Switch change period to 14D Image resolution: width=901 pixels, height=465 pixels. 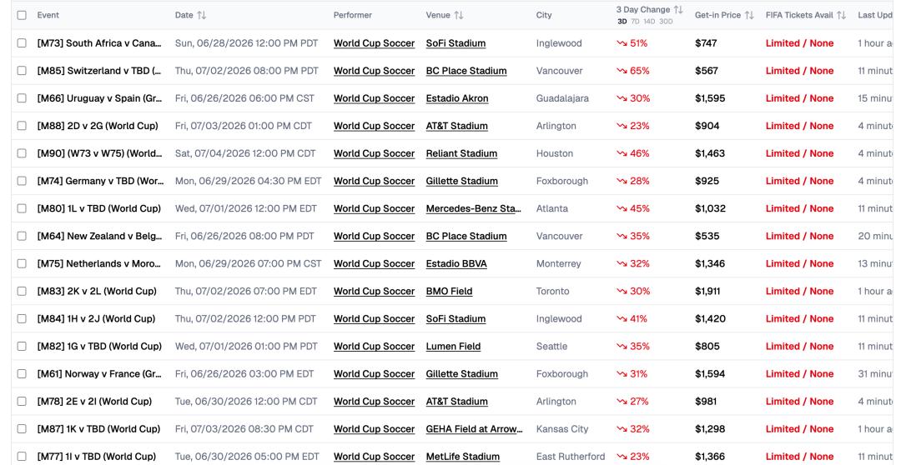click(x=649, y=21)
